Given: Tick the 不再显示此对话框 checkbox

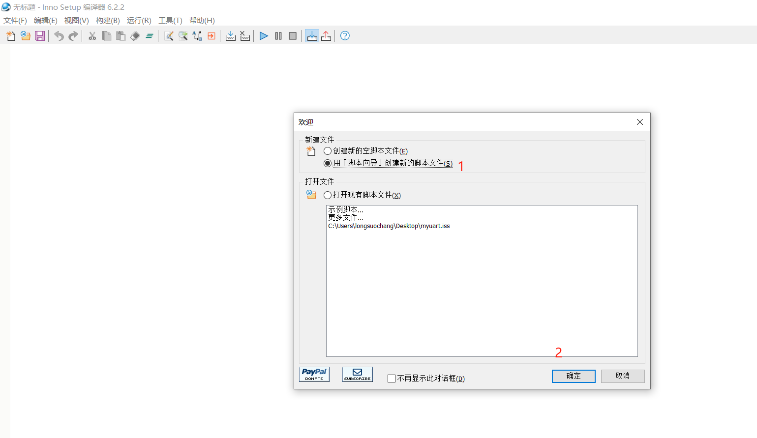Looking at the screenshot, I should tap(392, 379).
